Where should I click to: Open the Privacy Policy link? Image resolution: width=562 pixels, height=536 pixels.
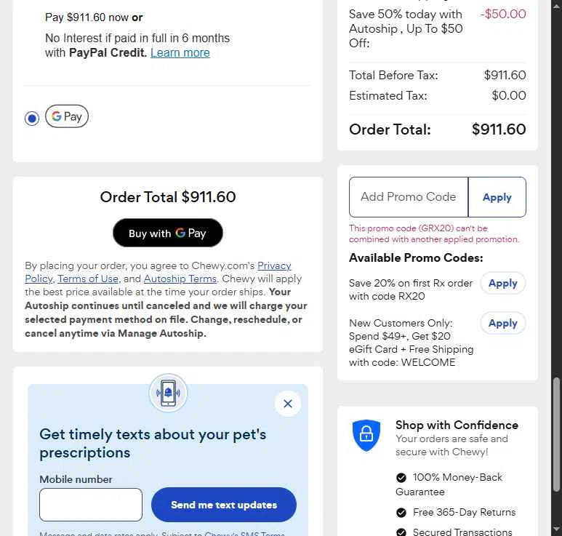tap(273, 265)
